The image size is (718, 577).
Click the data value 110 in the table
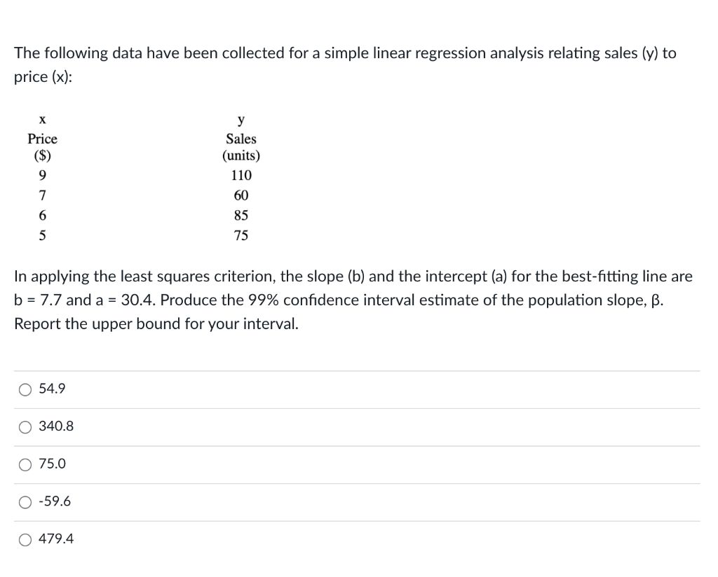click(x=241, y=175)
